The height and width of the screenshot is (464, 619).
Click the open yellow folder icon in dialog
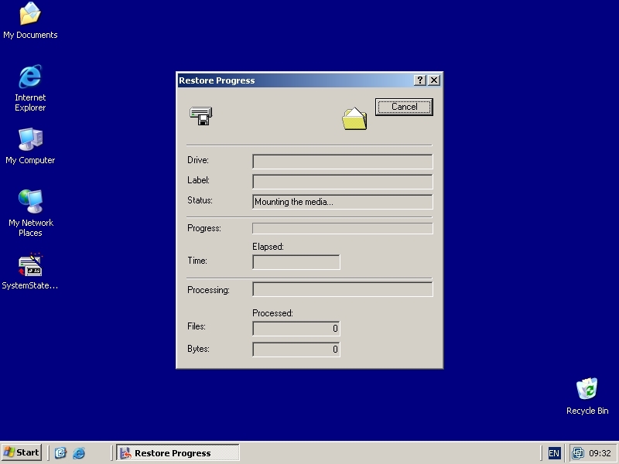coord(354,118)
